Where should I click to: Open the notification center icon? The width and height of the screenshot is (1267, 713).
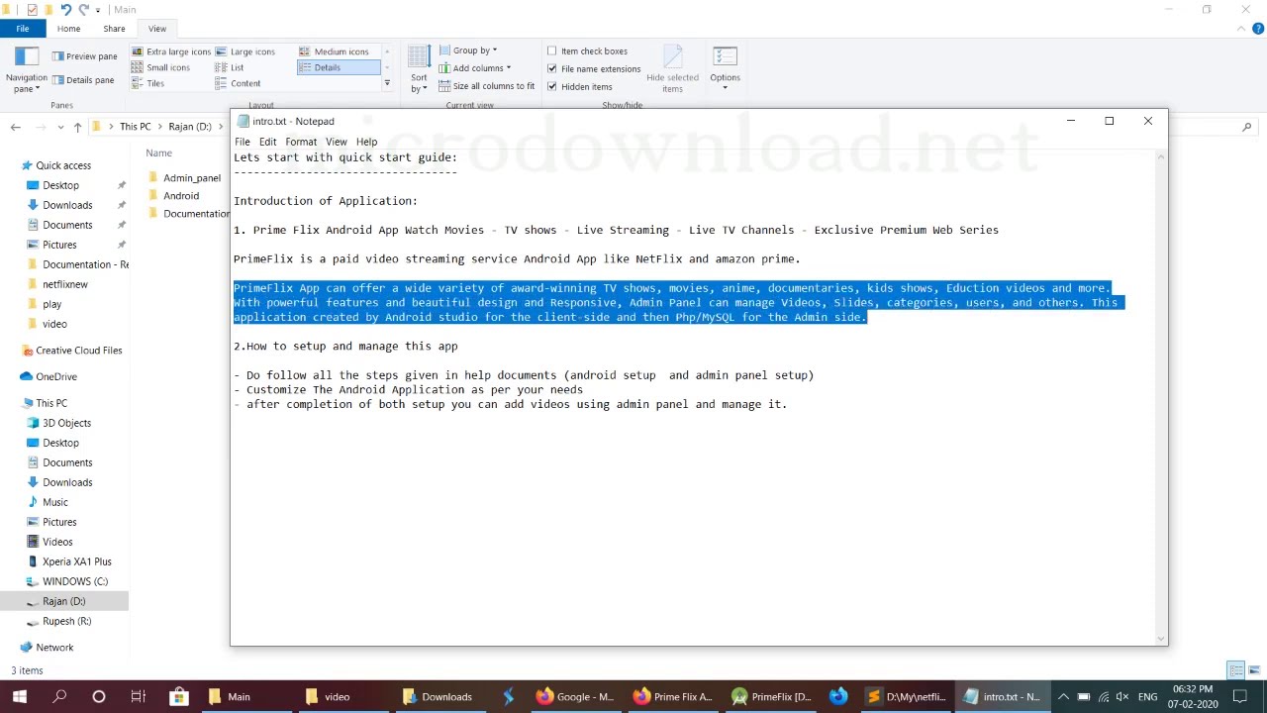(1242, 697)
